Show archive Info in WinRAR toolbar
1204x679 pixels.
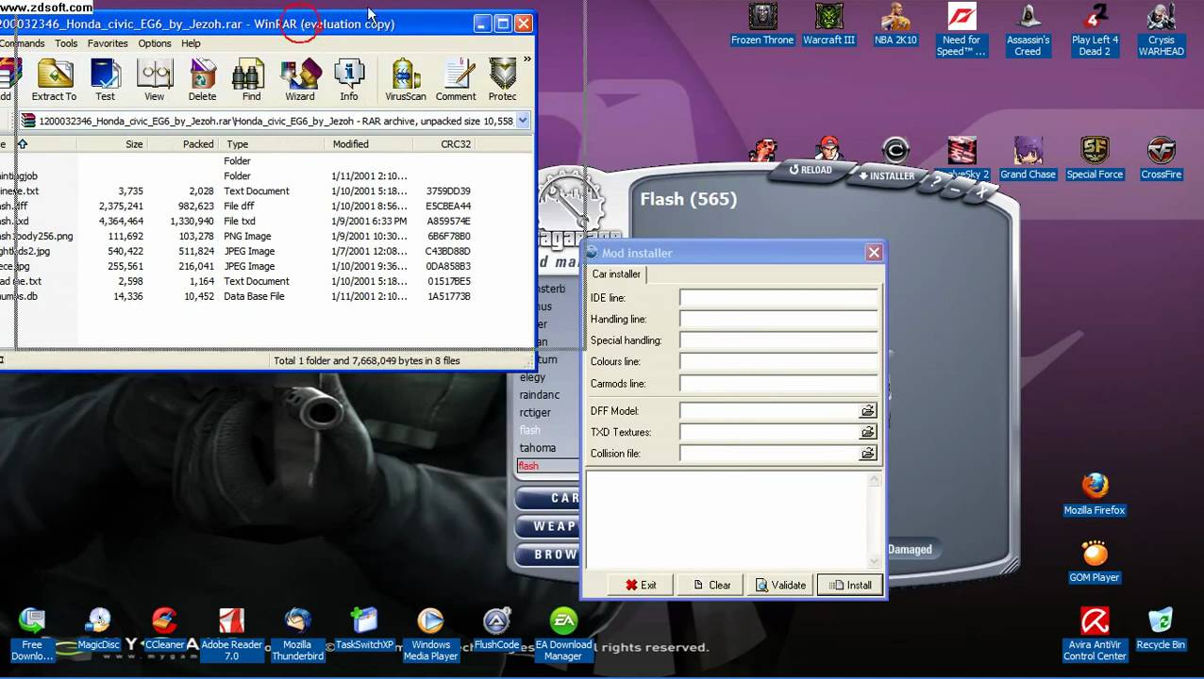[349, 80]
